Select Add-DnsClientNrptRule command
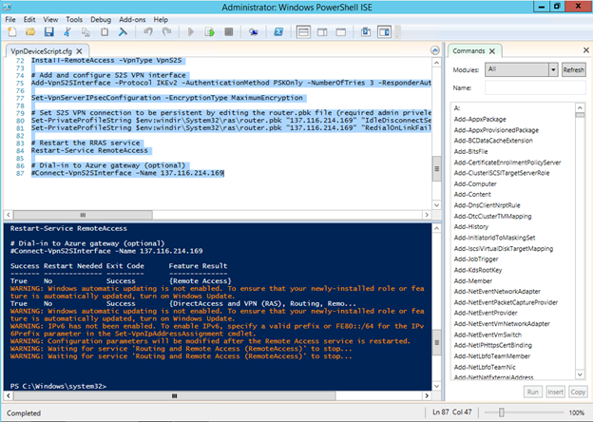 [x=487, y=205]
